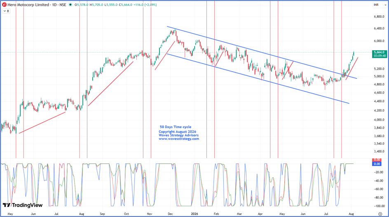This screenshot has width=389, height=217.
Task: Expand the collapsed indicators legend showing 8
Action: 6,11
